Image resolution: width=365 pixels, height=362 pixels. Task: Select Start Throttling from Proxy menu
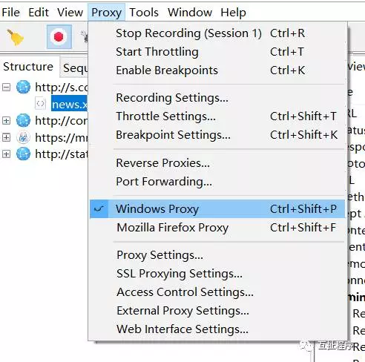217,52
